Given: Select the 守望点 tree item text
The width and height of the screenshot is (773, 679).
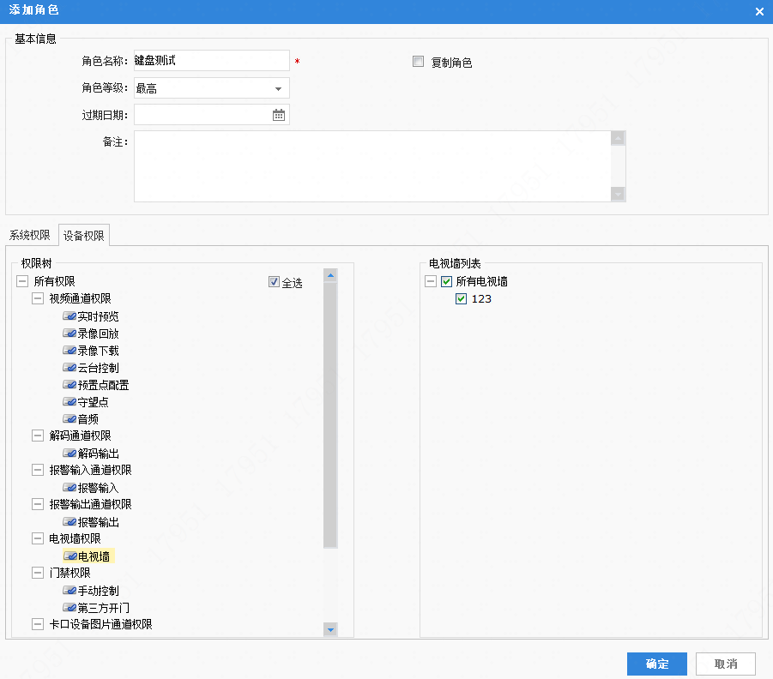Looking at the screenshot, I should tap(94, 402).
